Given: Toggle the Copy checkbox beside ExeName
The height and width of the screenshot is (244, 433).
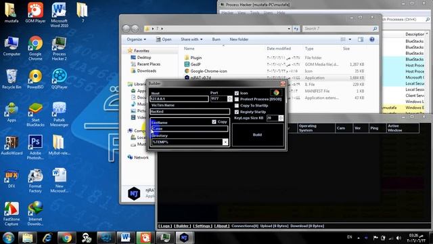Looking at the screenshot, I should [214, 122].
